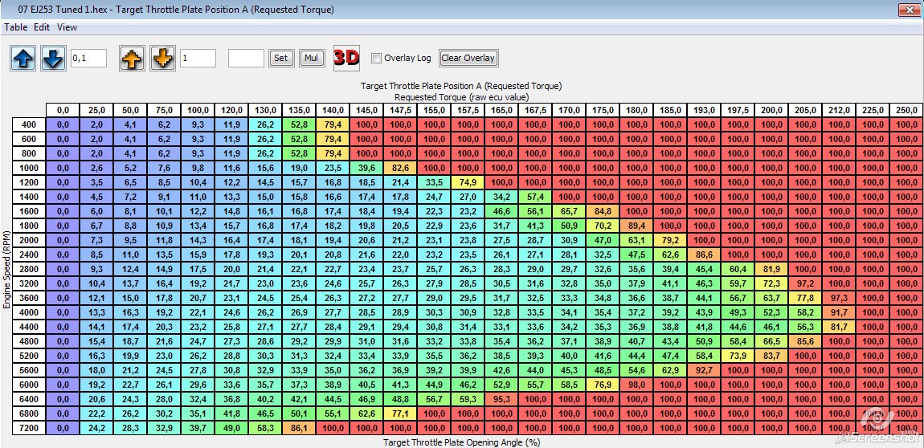Open the View menu
This screenshot has width=924, height=448.
pyautogui.click(x=67, y=26)
